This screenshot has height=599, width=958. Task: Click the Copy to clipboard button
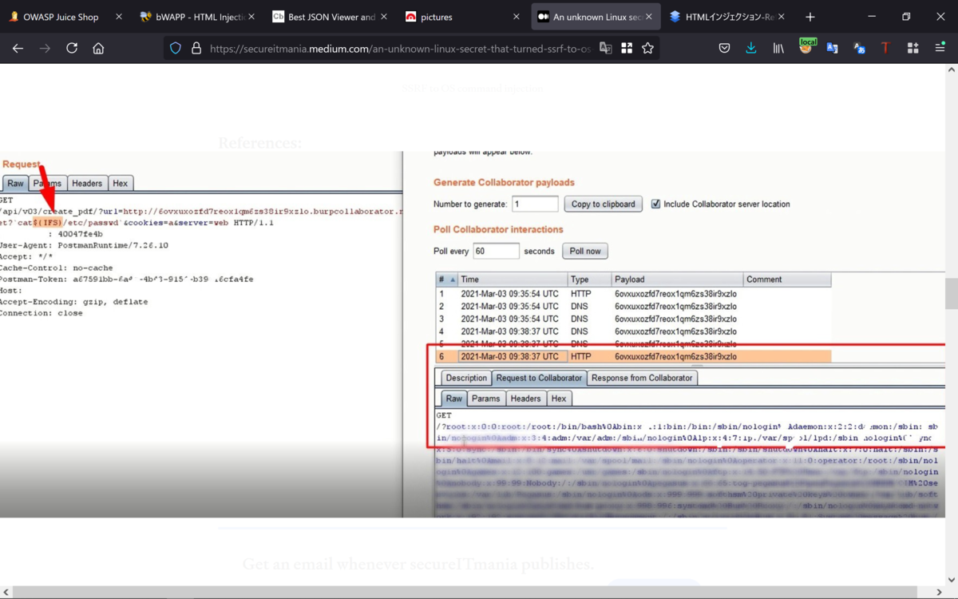tap(604, 204)
